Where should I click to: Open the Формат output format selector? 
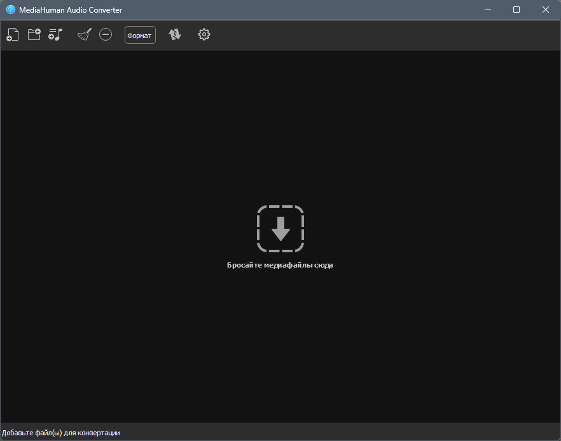[x=140, y=35]
